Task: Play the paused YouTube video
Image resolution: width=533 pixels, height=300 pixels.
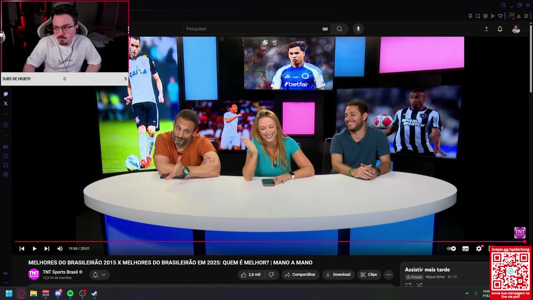Action: click(x=35, y=248)
